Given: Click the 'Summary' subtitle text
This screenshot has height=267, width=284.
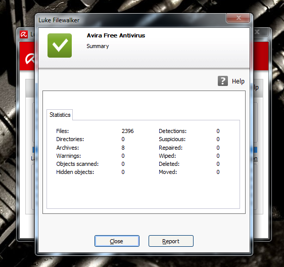Looking at the screenshot, I should pyautogui.click(x=98, y=46).
